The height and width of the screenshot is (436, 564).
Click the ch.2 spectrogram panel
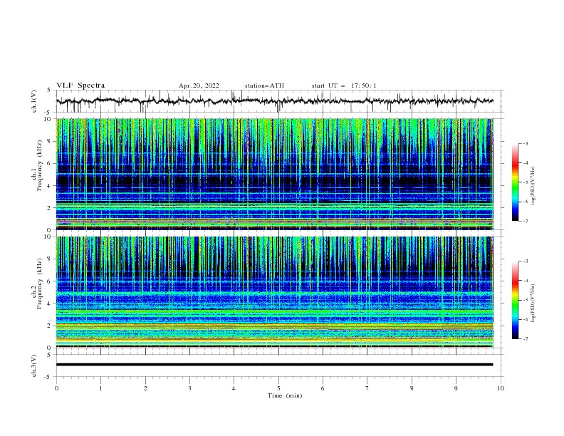tap(275, 292)
